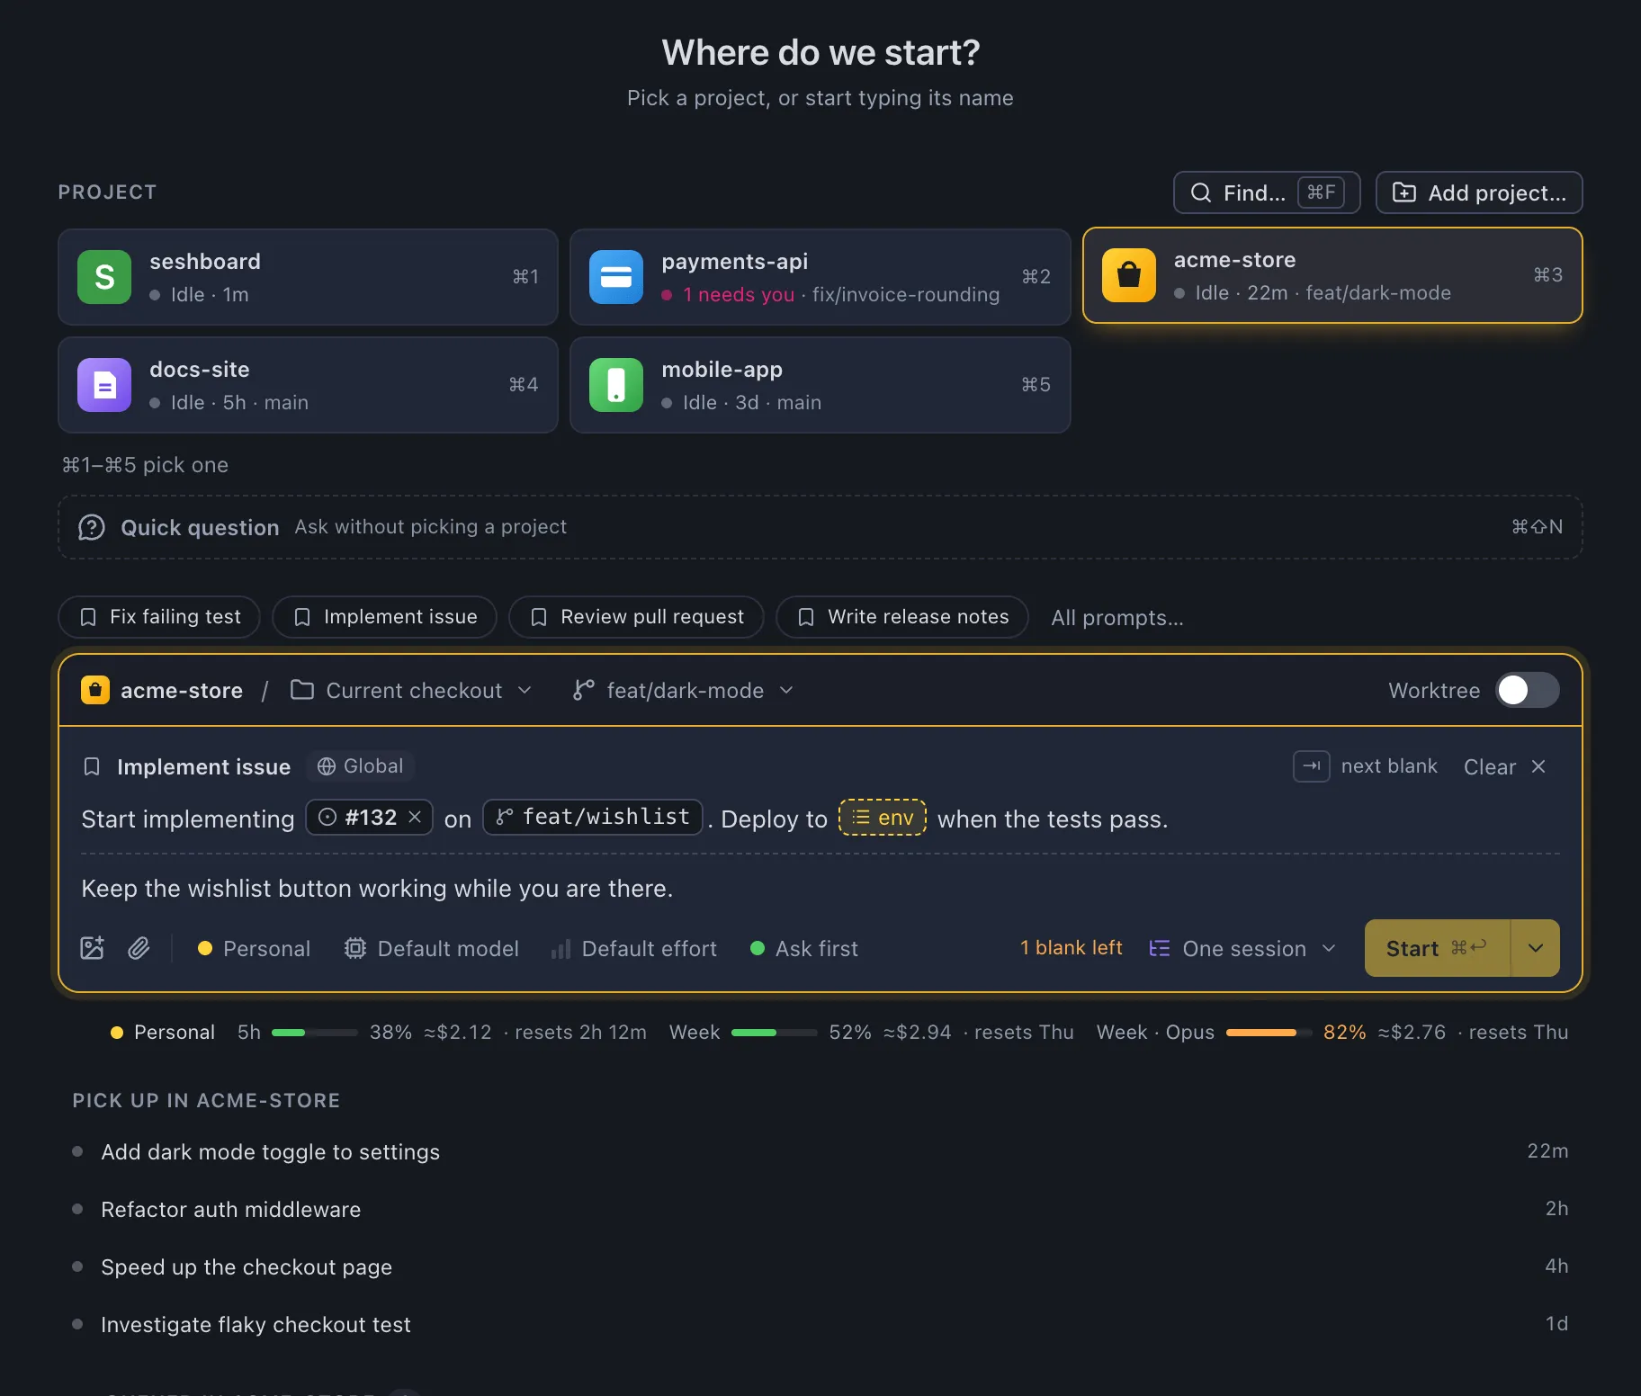The image size is (1641, 1396).
Task: Choose the Review pull request prompt
Action: pyautogui.click(x=636, y=617)
